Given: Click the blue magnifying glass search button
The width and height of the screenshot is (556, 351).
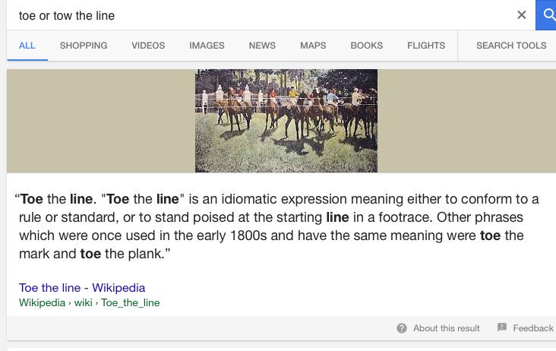Looking at the screenshot, I should [x=546, y=15].
